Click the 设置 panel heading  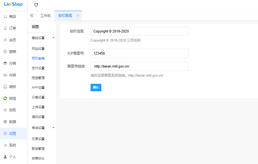click(35, 27)
